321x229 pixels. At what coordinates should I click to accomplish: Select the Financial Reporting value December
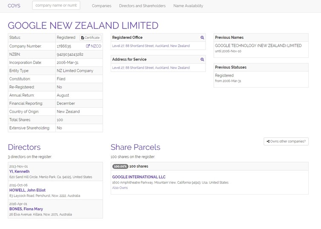pos(66,103)
